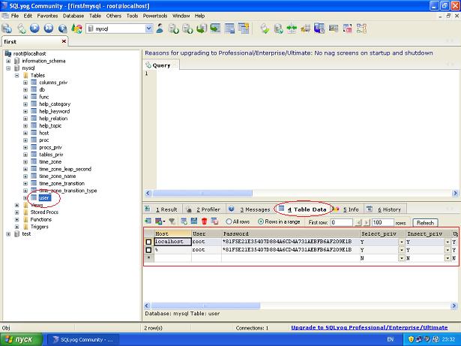This screenshot has width=461, height=346.
Task: Click the last toolbar schema diagram icon
Action: click(361, 29)
